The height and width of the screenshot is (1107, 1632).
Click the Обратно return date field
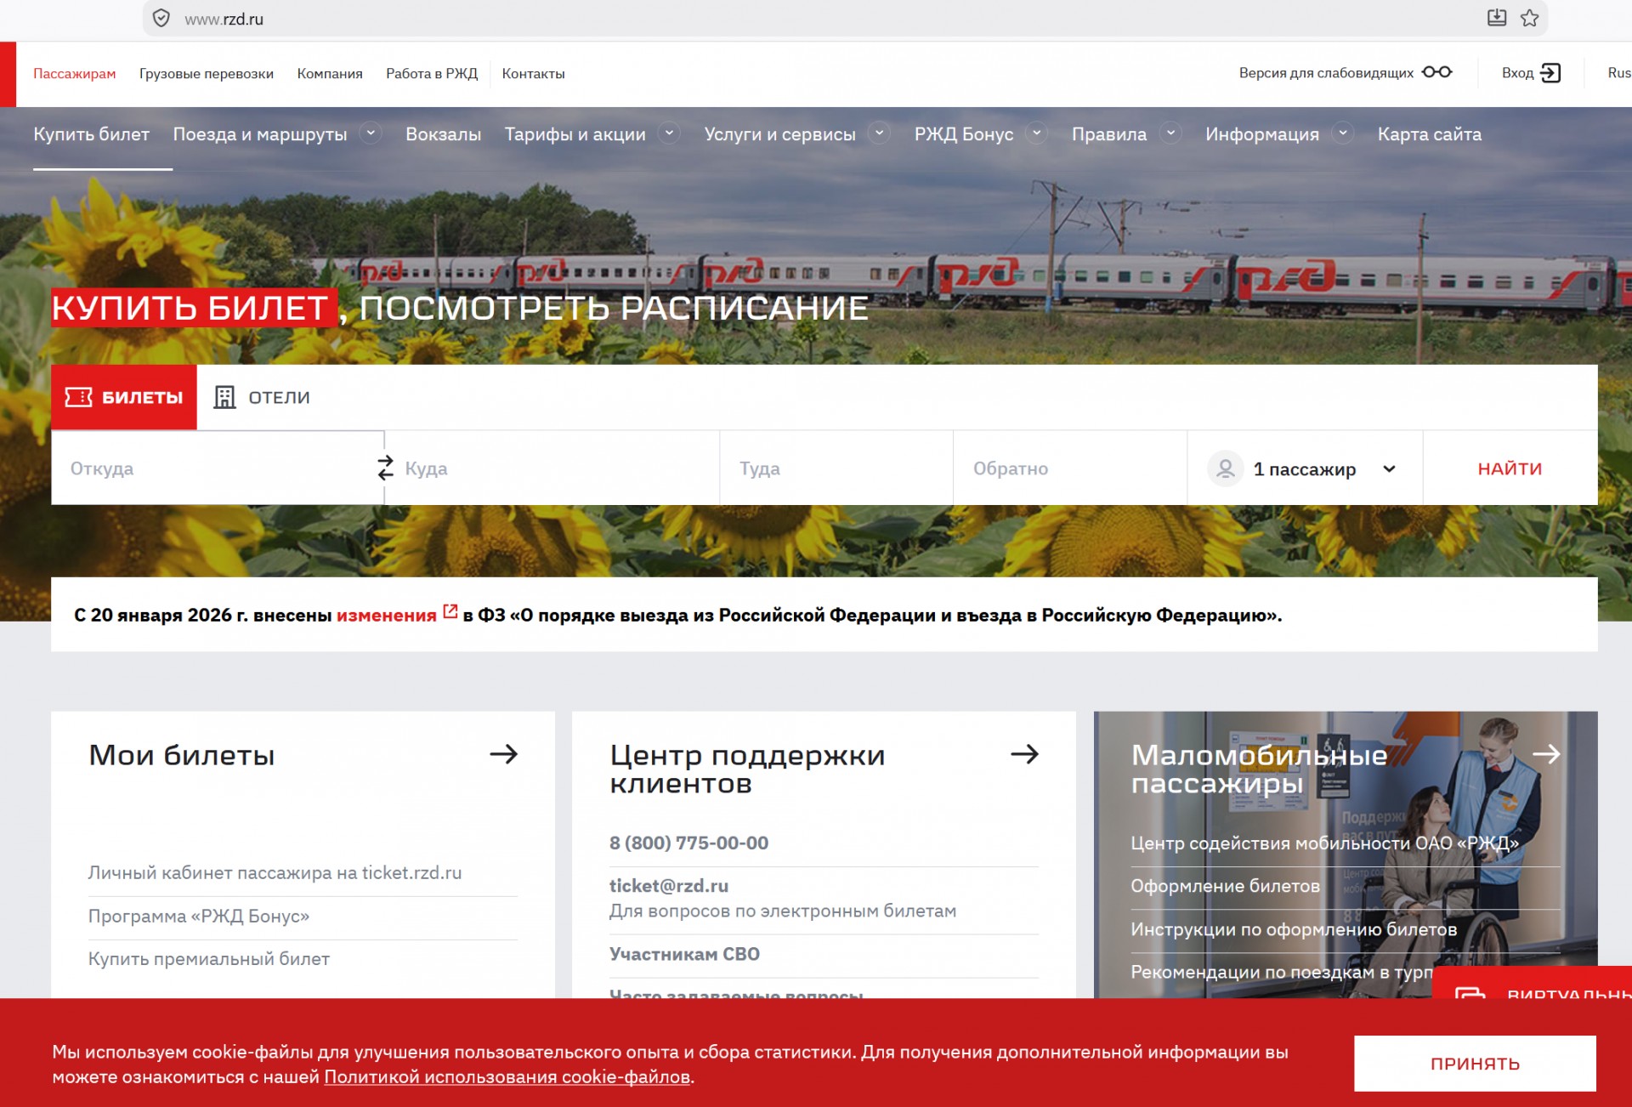[x=1070, y=468]
